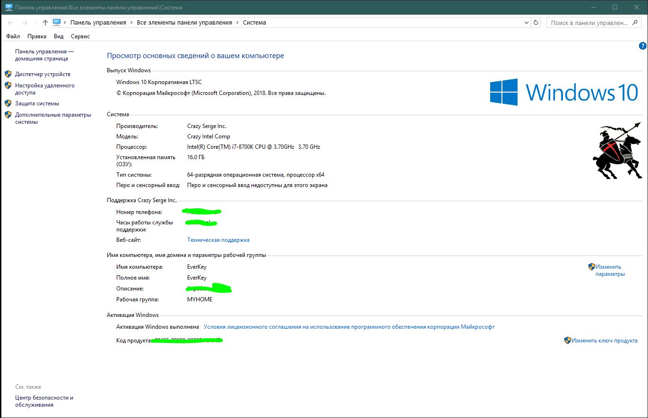The width and height of the screenshot is (648, 418).
Task: Open the Файл menu
Action: (13, 36)
